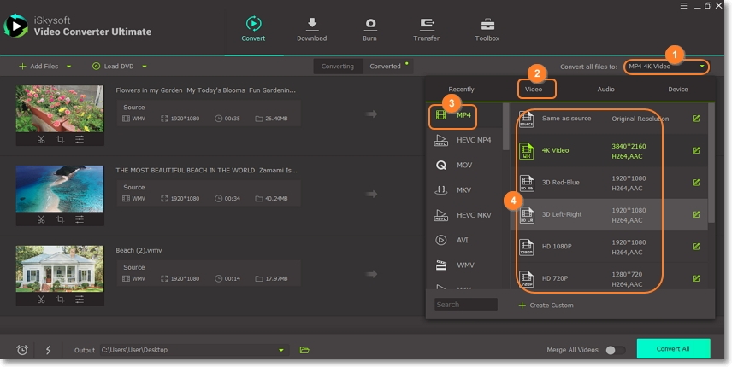The image size is (732, 367).
Task: Click scissors trim icon under flowers thumbnail
Action: coord(40,139)
